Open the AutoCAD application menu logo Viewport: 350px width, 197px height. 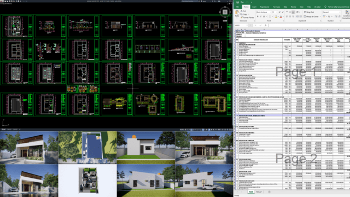tap(2, 1)
